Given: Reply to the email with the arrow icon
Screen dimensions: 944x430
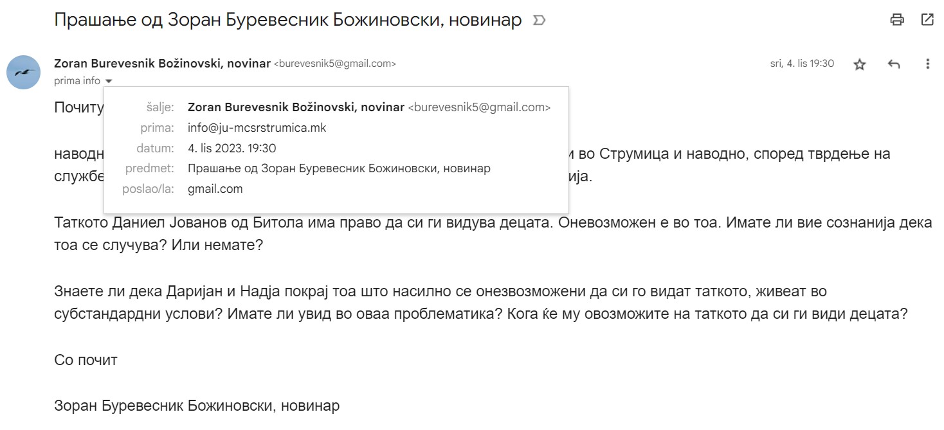Looking at the screenshot, I should 893,64.
